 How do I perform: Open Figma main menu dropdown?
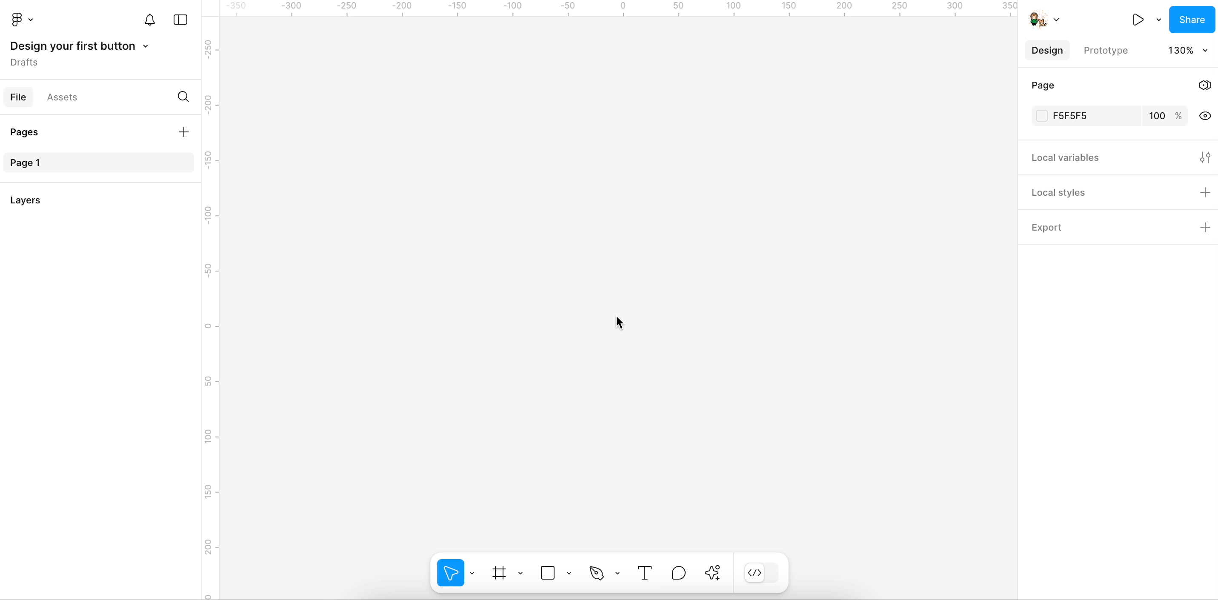point(22,20)
